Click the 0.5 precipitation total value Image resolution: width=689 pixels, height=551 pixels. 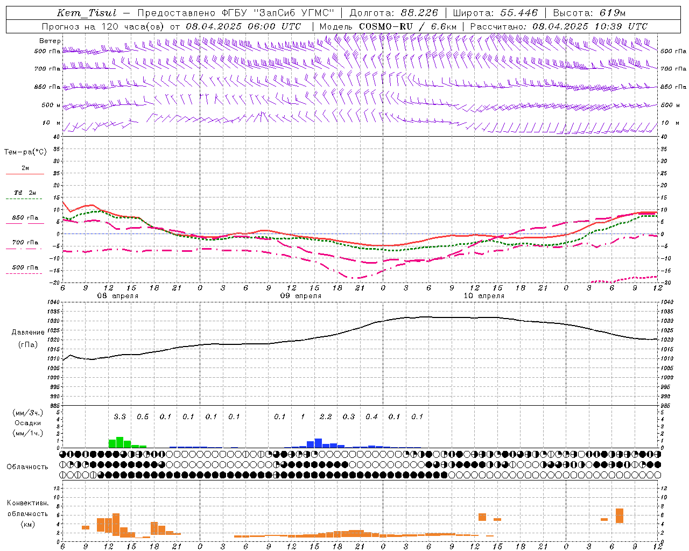(143, 416)
